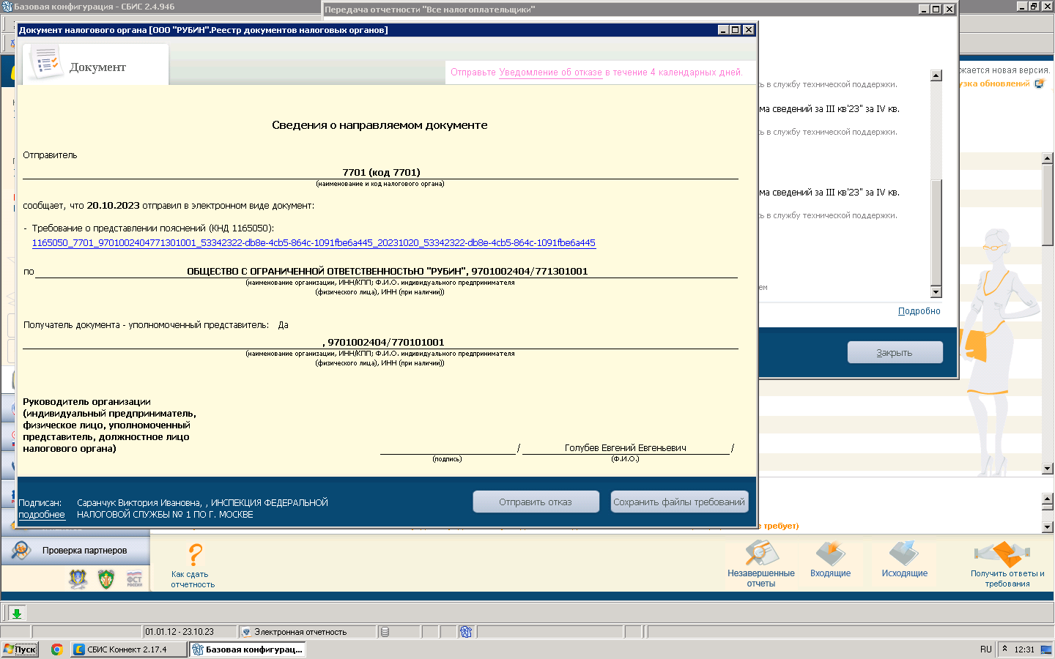Click the date range 01.01.12 - 23.10.23 field
The width and height of the screenshot is (1055, 659).
coord(190,632)
